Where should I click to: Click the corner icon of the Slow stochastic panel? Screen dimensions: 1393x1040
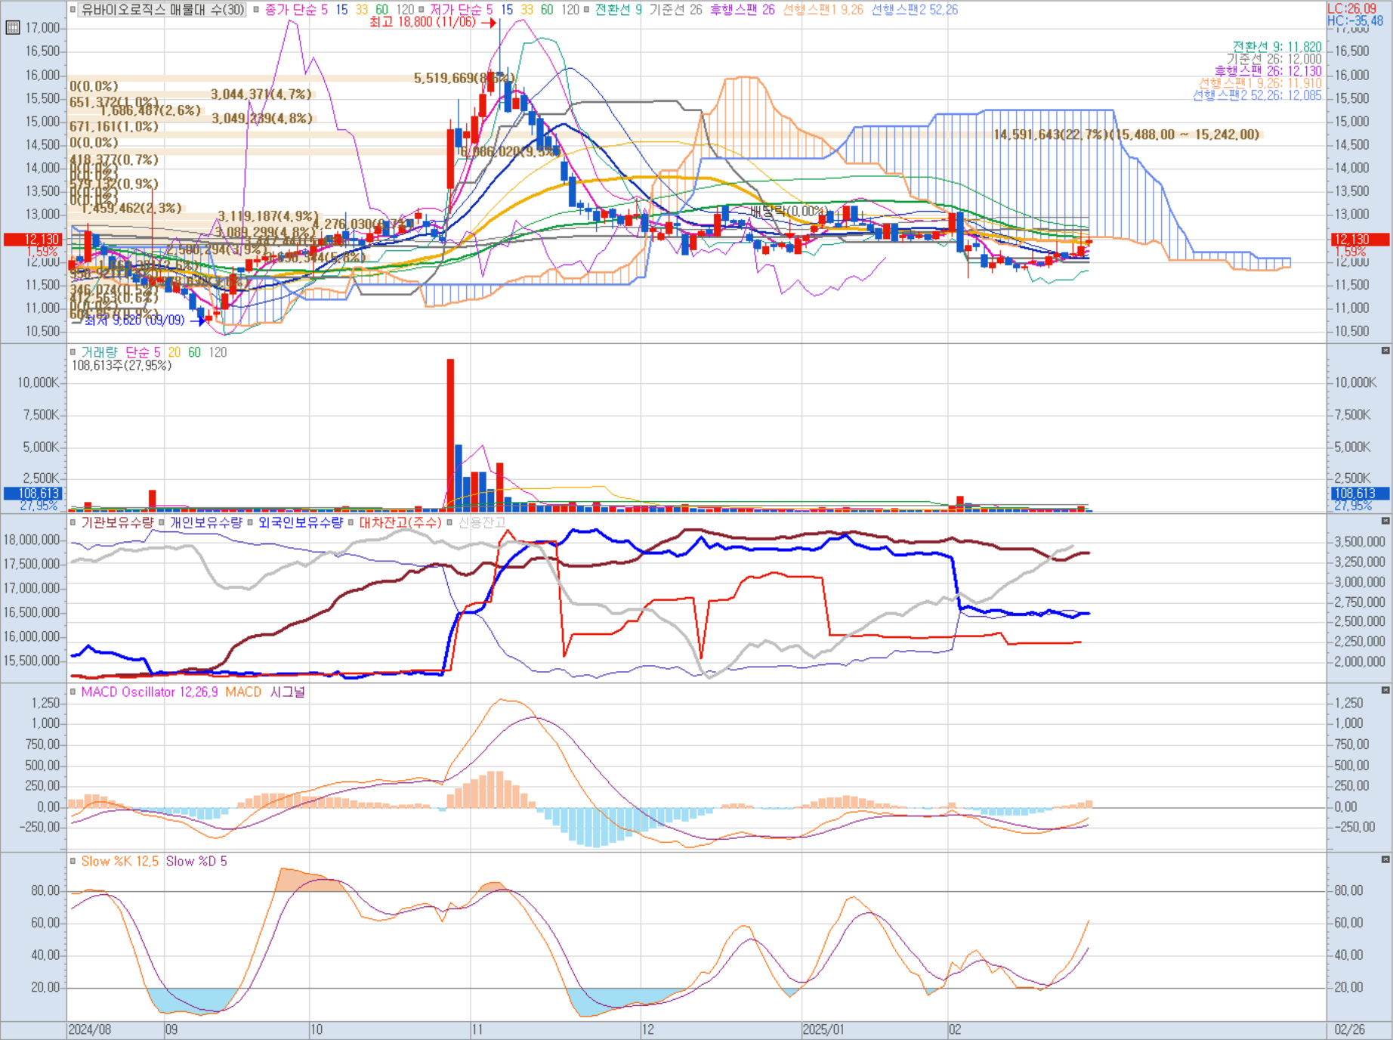[1385, 859]
